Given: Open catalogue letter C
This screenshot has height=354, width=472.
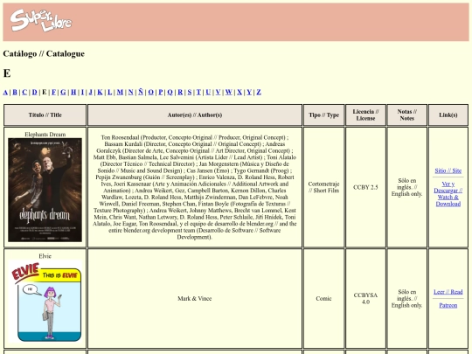Looking at the screenshot, I should 24,92.
